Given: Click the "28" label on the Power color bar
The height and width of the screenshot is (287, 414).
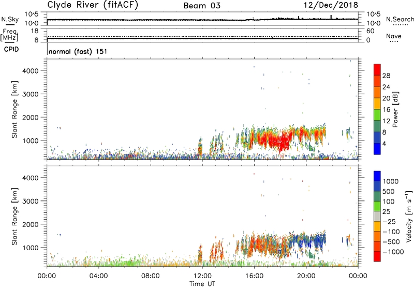Looking at the screenshot, I should point(386,76).
